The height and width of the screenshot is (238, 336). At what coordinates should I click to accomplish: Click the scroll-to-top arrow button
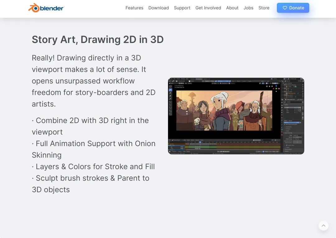click(x=324, y=226)
